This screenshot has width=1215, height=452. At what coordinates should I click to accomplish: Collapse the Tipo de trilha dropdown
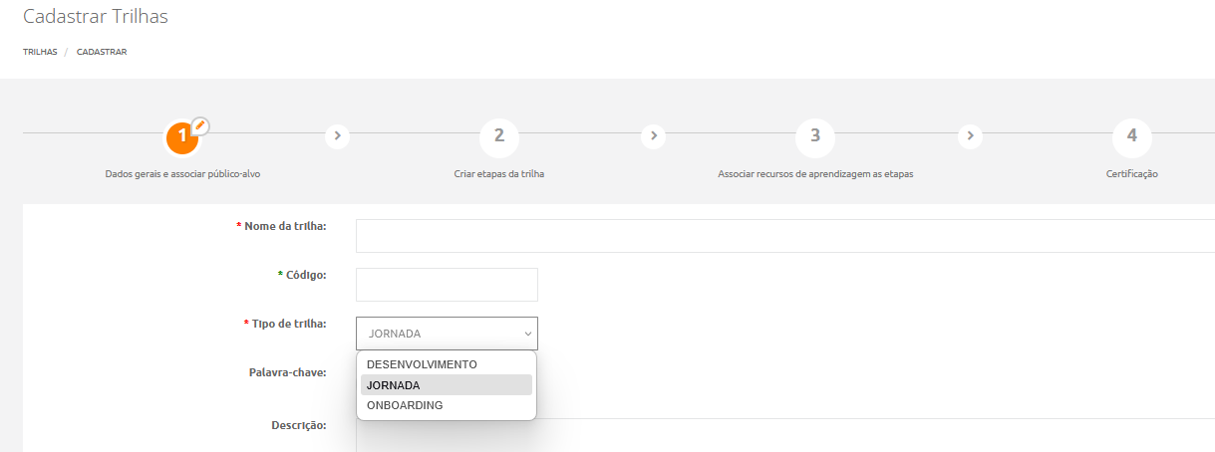click(447, 334)
